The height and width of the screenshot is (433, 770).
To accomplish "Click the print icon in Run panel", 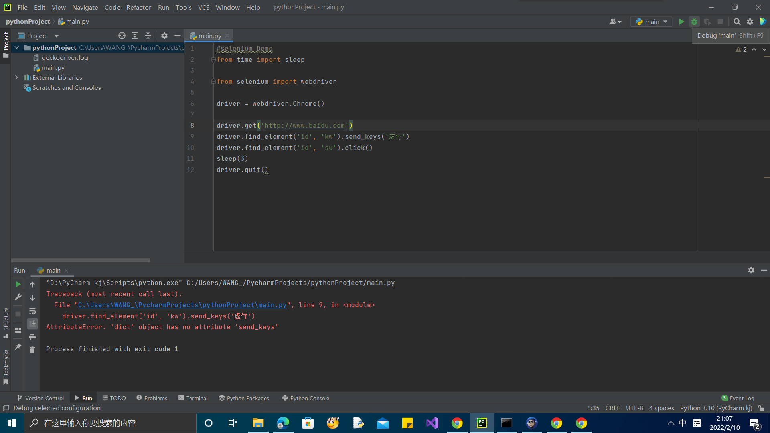I will [x=32, y=337].
